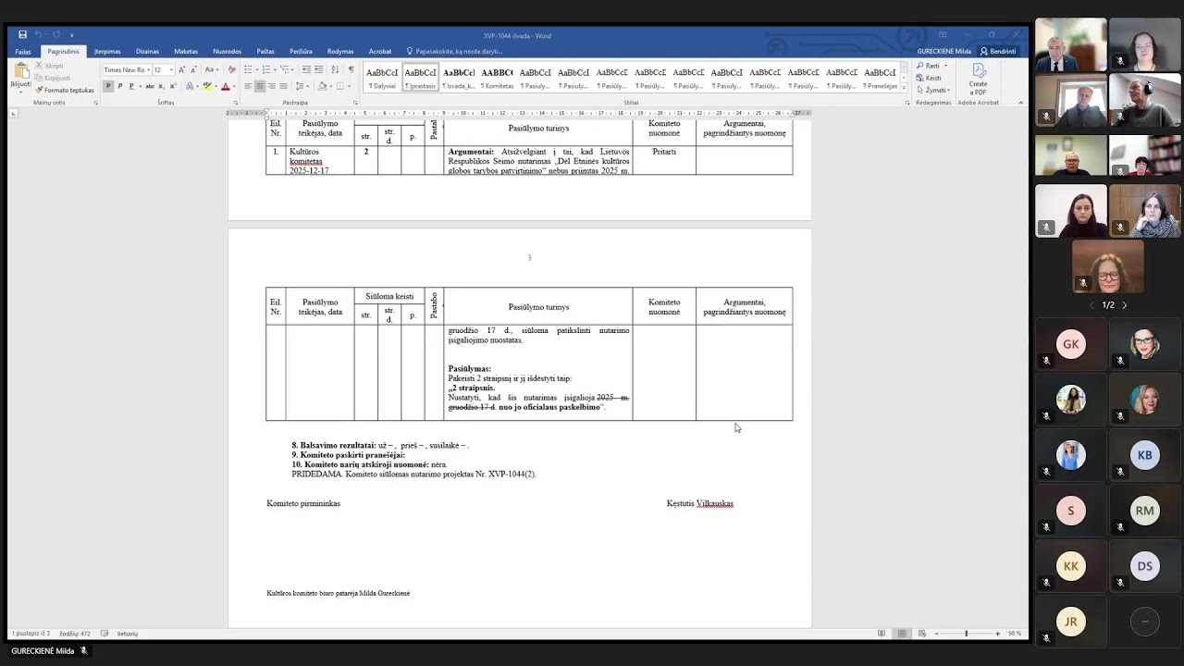The image size is (1184, 666).
Task: Expand the numbered list options dropdown
Action: [274, 70]
